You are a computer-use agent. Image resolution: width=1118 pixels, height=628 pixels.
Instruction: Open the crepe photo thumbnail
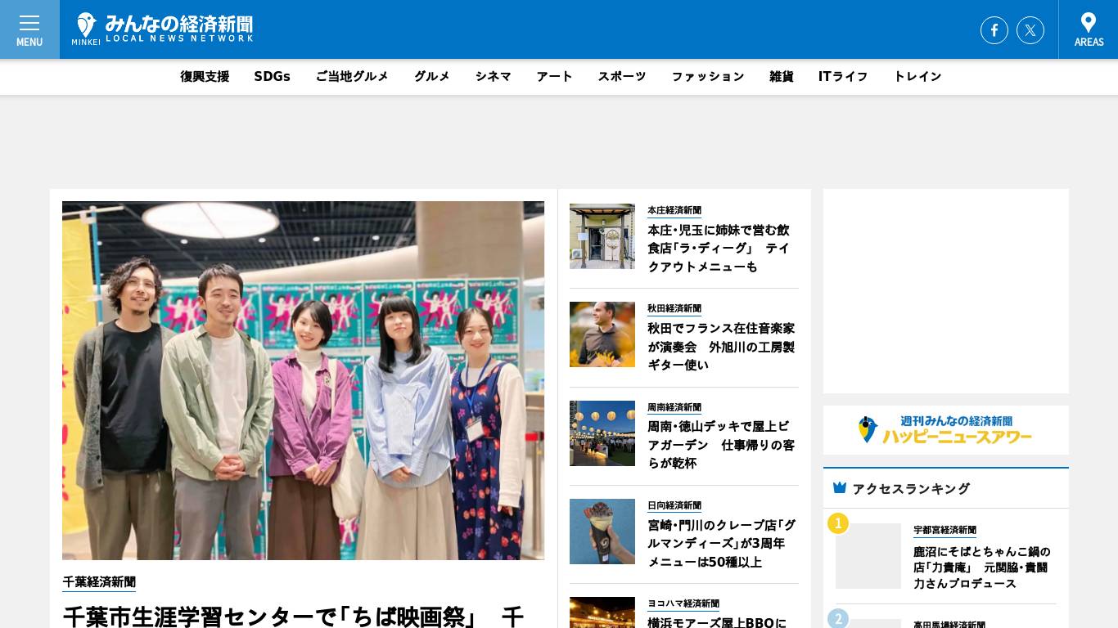tap(602, 532)
